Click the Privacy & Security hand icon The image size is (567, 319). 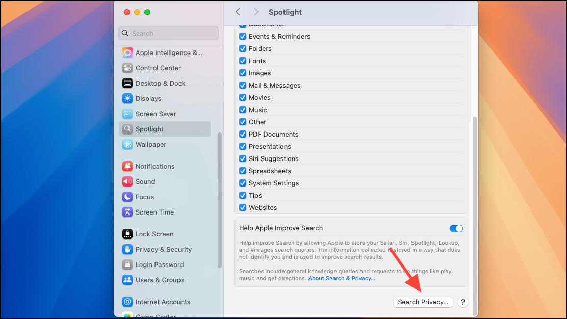[x=127, y=249]
